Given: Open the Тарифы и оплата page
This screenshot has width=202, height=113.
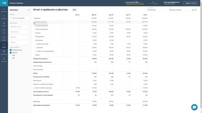Looking at the screenshot, I should pos(191,3).
